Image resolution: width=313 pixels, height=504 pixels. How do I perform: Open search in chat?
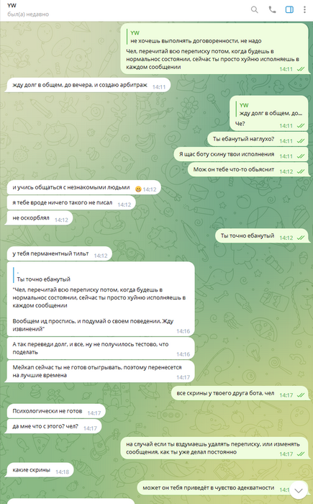(x=254, y=9)
